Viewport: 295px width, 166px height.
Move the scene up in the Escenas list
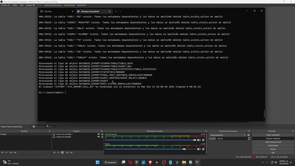[11, 153]
